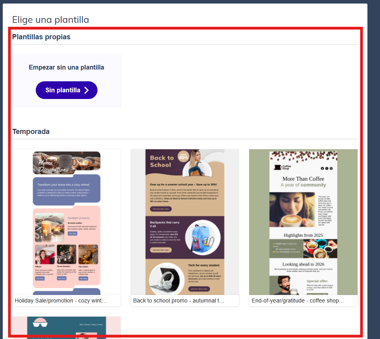Click the Sin plantilla button

[66, 90]
